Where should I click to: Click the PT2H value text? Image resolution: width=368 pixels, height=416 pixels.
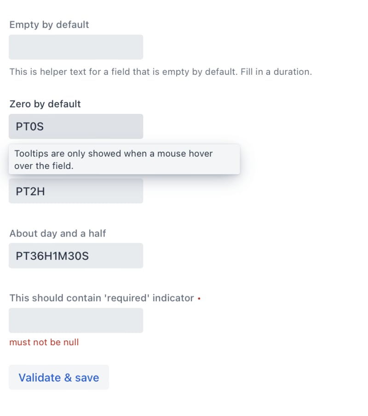pyautogui.click(x=30, y=191)
